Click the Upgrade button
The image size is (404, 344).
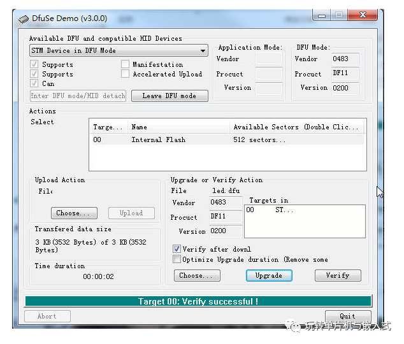[x=269, y=275]
